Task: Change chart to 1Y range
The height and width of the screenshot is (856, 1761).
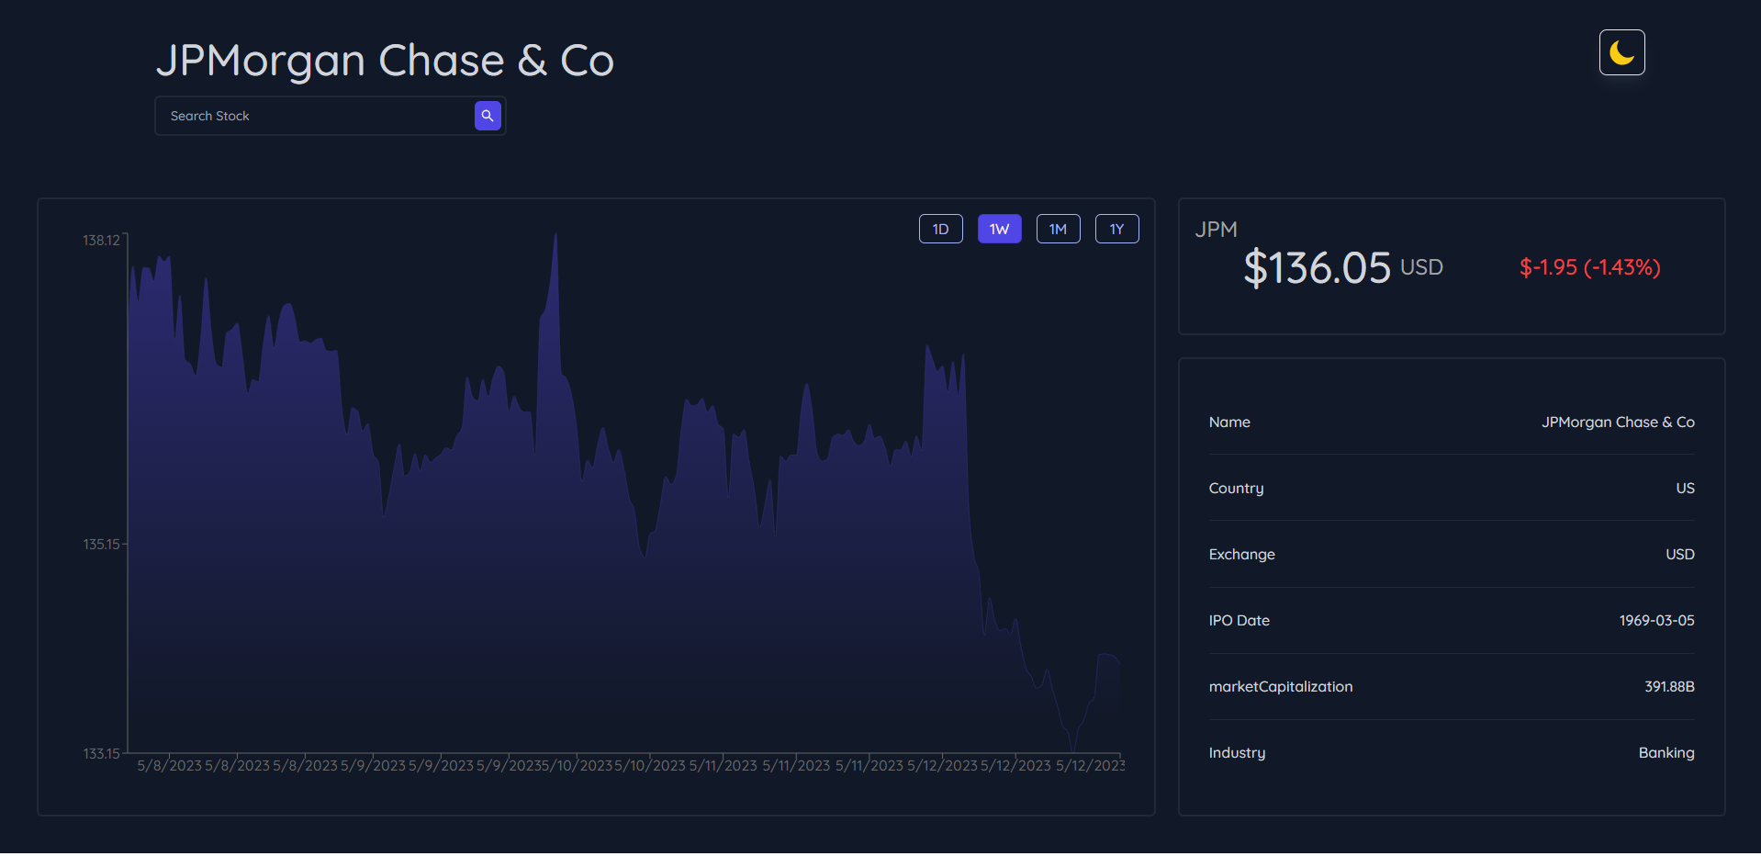Action: (1116, 229)
